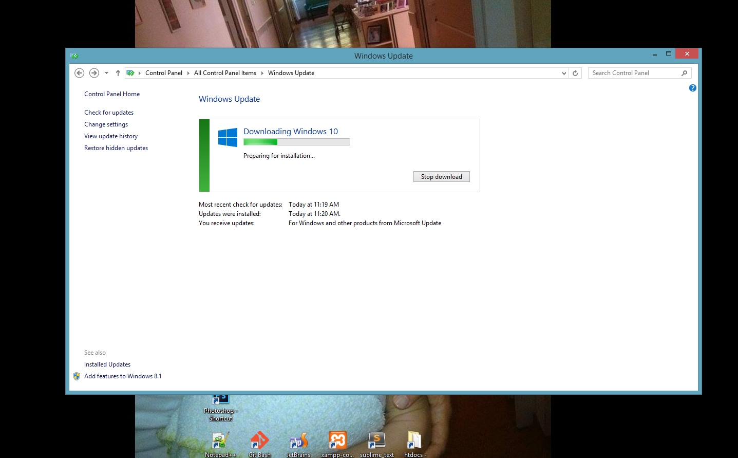Viewport: 738px width, 458px height.
Task: Click the 'Preparing for installation...' status text
Action: click(279, 156)
